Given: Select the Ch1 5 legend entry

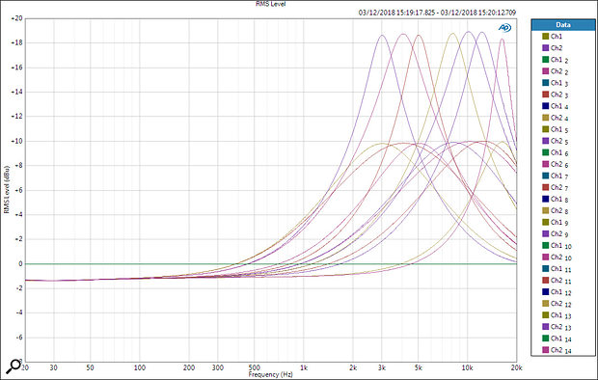Looking at the screenshot, I should [556, 129].
